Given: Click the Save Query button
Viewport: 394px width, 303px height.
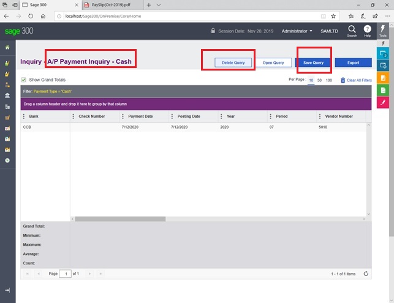Looking at the screenshot, I should pyautogui.click(x=313, y=63).
